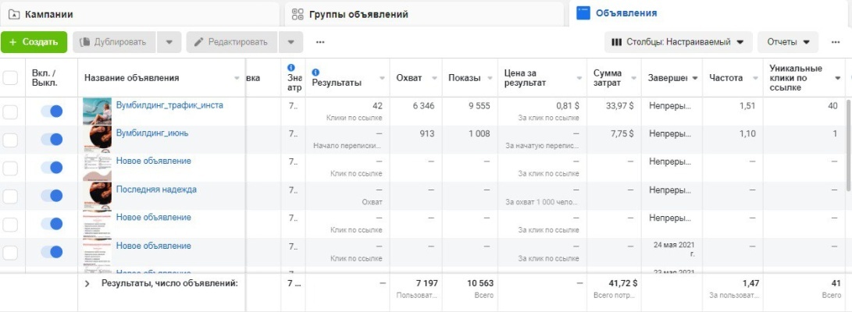Screen dimensions: 852x312
Task: Open the three-dots menu after Редактировать
Action: [x=320, y=42]
